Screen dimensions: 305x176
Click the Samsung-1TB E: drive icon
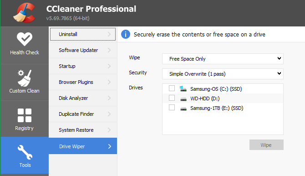183,109
